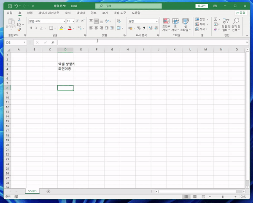This screenshot has height=203, width=253.
Task: Toggle middle vertical alignment
Action: coord(96,21)
